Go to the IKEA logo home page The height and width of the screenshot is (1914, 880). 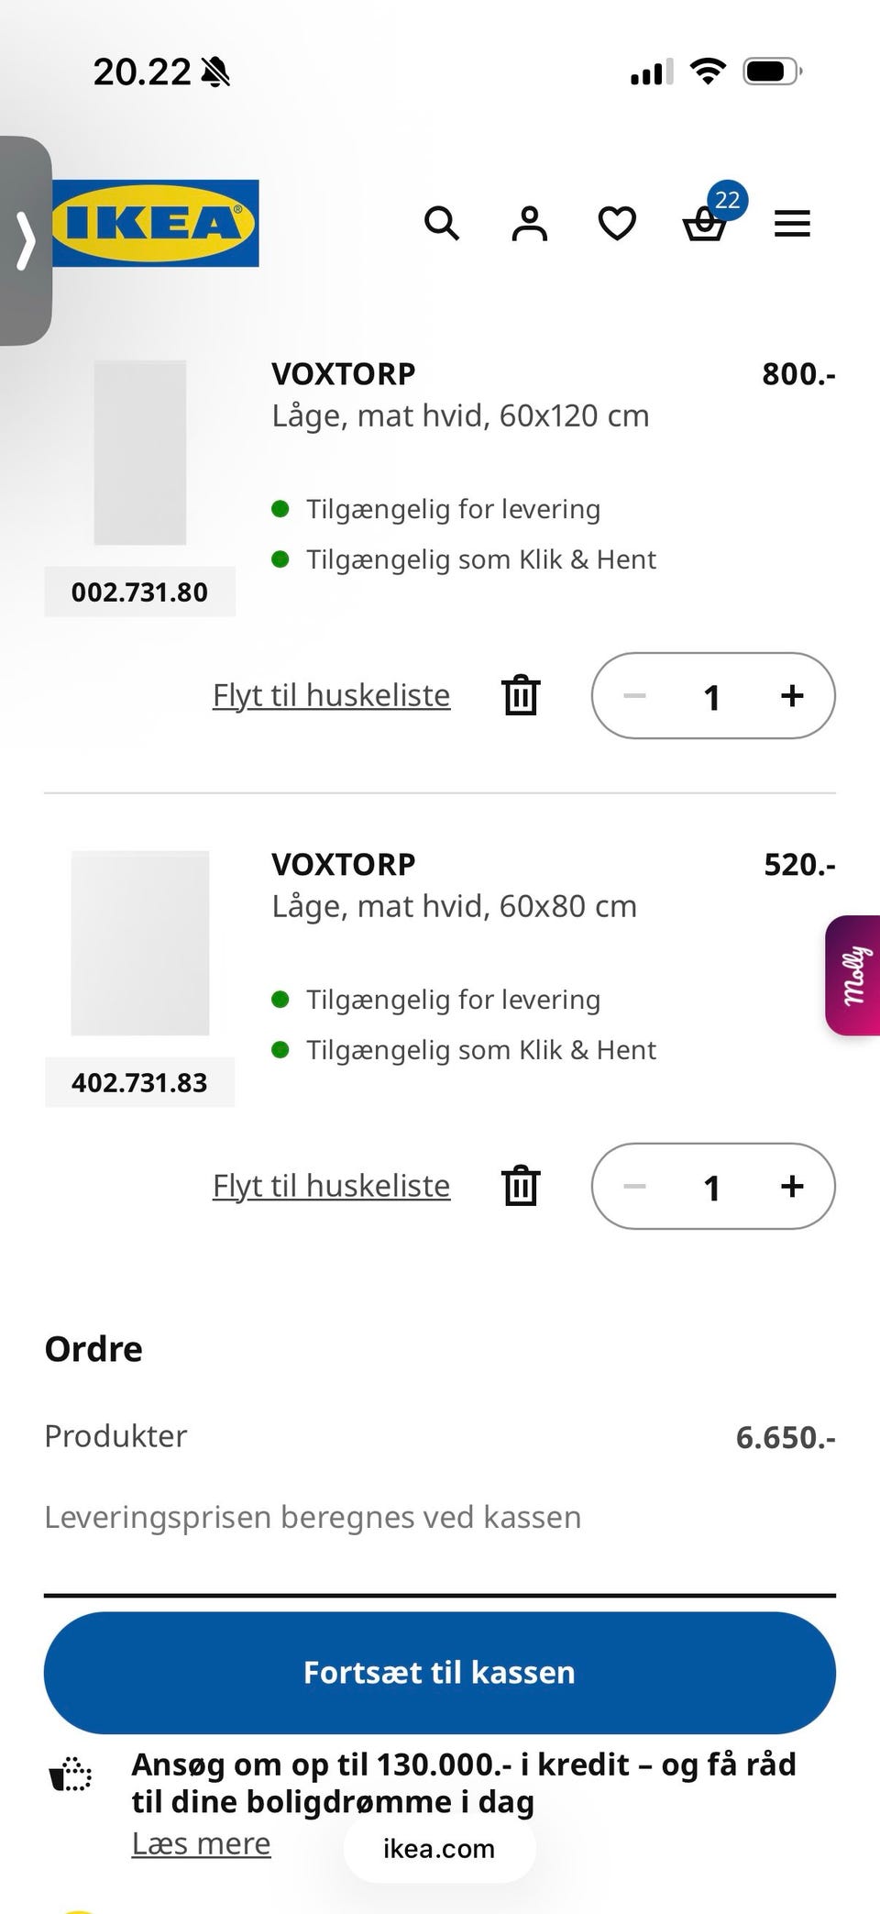pyautogui.click(x=156, y=223)
